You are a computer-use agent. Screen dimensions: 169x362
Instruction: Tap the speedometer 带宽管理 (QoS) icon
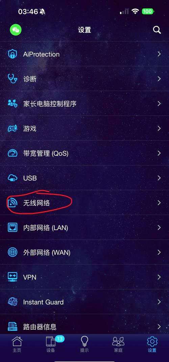[x=12, y=153]
